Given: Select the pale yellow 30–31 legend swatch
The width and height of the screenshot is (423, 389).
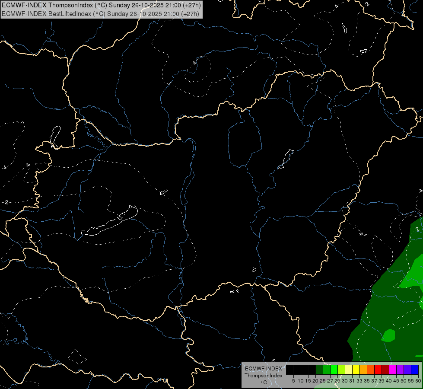Looking at the screenshot, I should pyautogui.click(x=349, y=370).
